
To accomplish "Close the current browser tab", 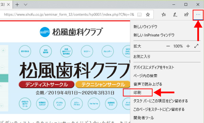I will 8,4.
